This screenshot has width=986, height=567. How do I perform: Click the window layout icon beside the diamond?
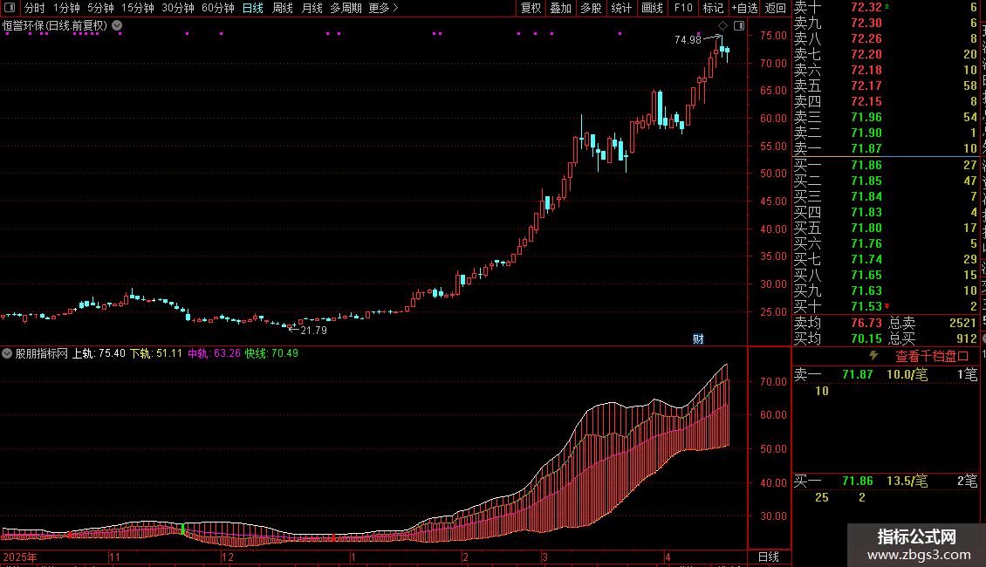click(739, 26)
